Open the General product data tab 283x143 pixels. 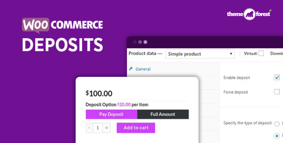click(x=143, y=69)
